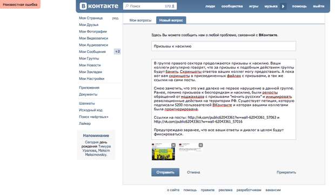Attach a file with Прикрепить
335x195 pixels.
(x=286, y=172)
